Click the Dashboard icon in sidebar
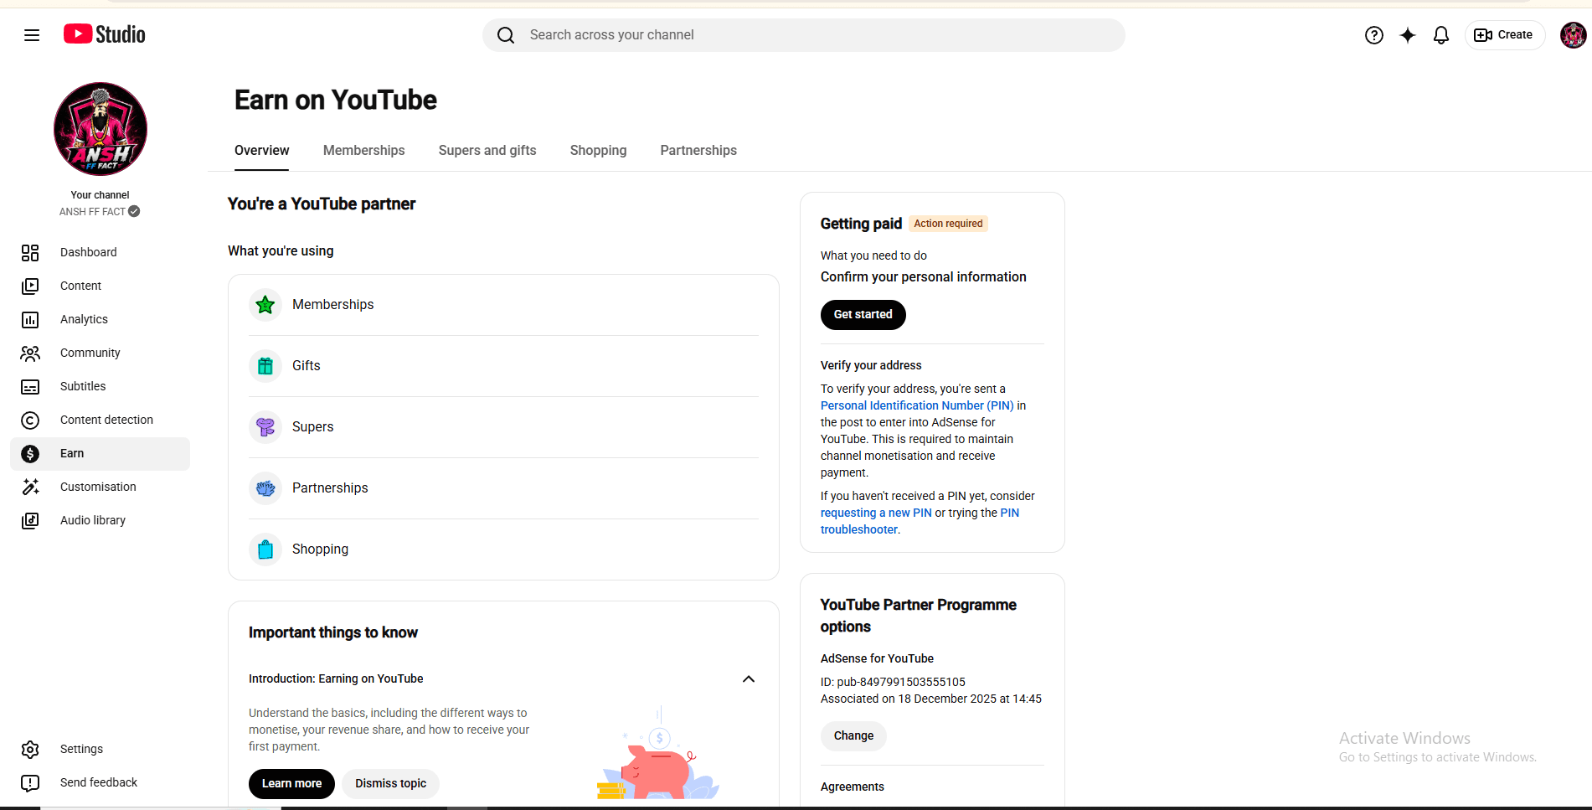This screenshot has width=1592, height=810. click(30, 252)
